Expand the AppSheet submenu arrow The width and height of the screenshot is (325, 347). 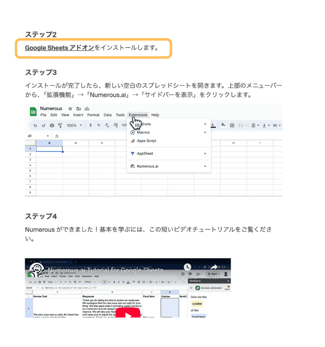click(205, 153)
